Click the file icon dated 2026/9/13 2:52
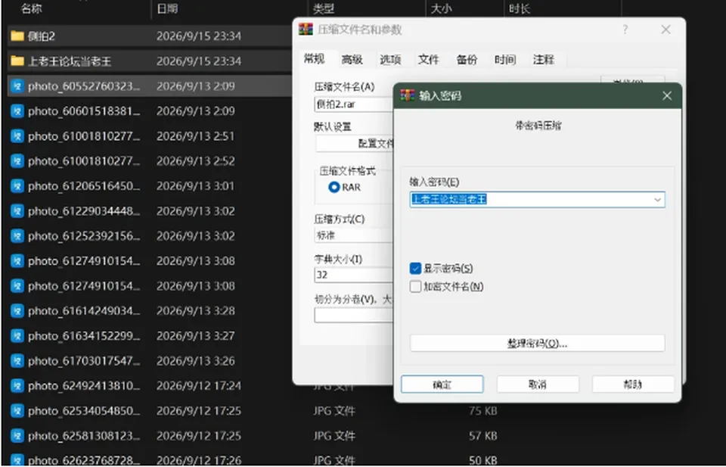 [17, 161]
